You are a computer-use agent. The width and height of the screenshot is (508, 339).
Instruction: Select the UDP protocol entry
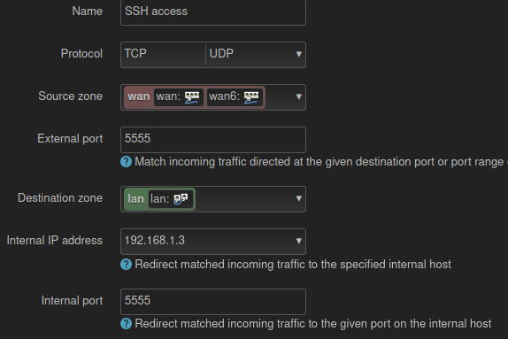coord(221,53)
